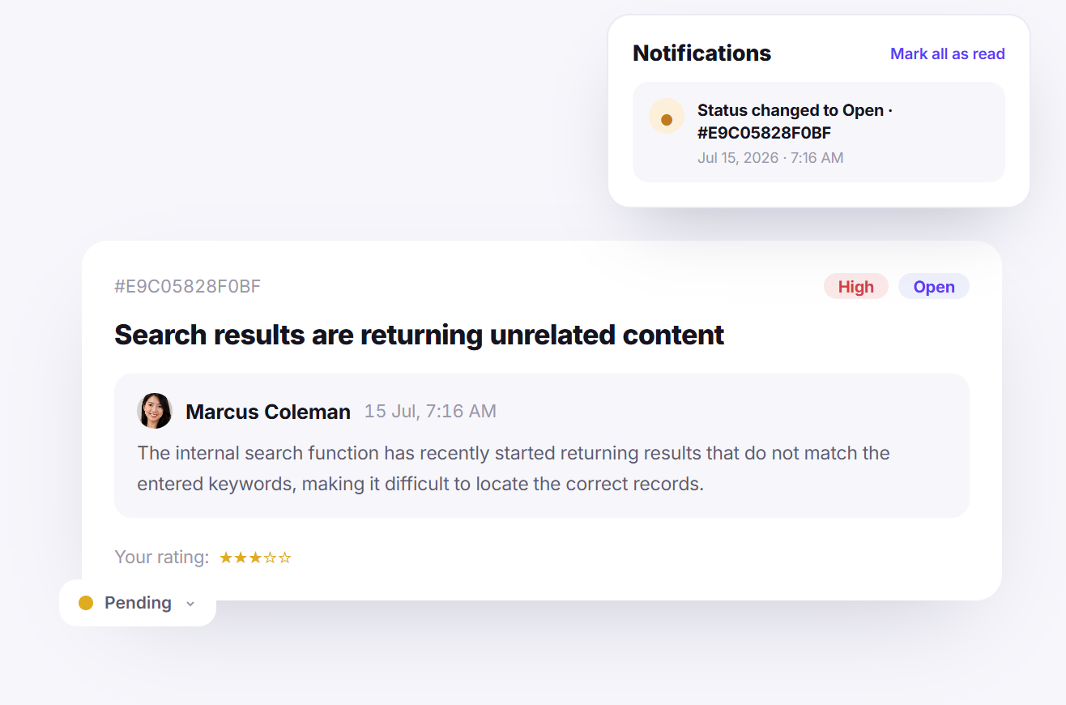Click the Jul 15, 2026 notification timestamp
Screen dimensions: 1066x705
pyautogui.click(x=770, y=158)
